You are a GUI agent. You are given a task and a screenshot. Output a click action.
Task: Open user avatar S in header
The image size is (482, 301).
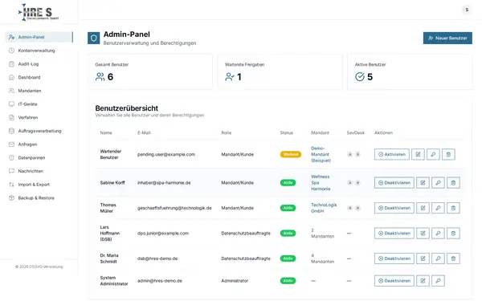coord(467,10)
